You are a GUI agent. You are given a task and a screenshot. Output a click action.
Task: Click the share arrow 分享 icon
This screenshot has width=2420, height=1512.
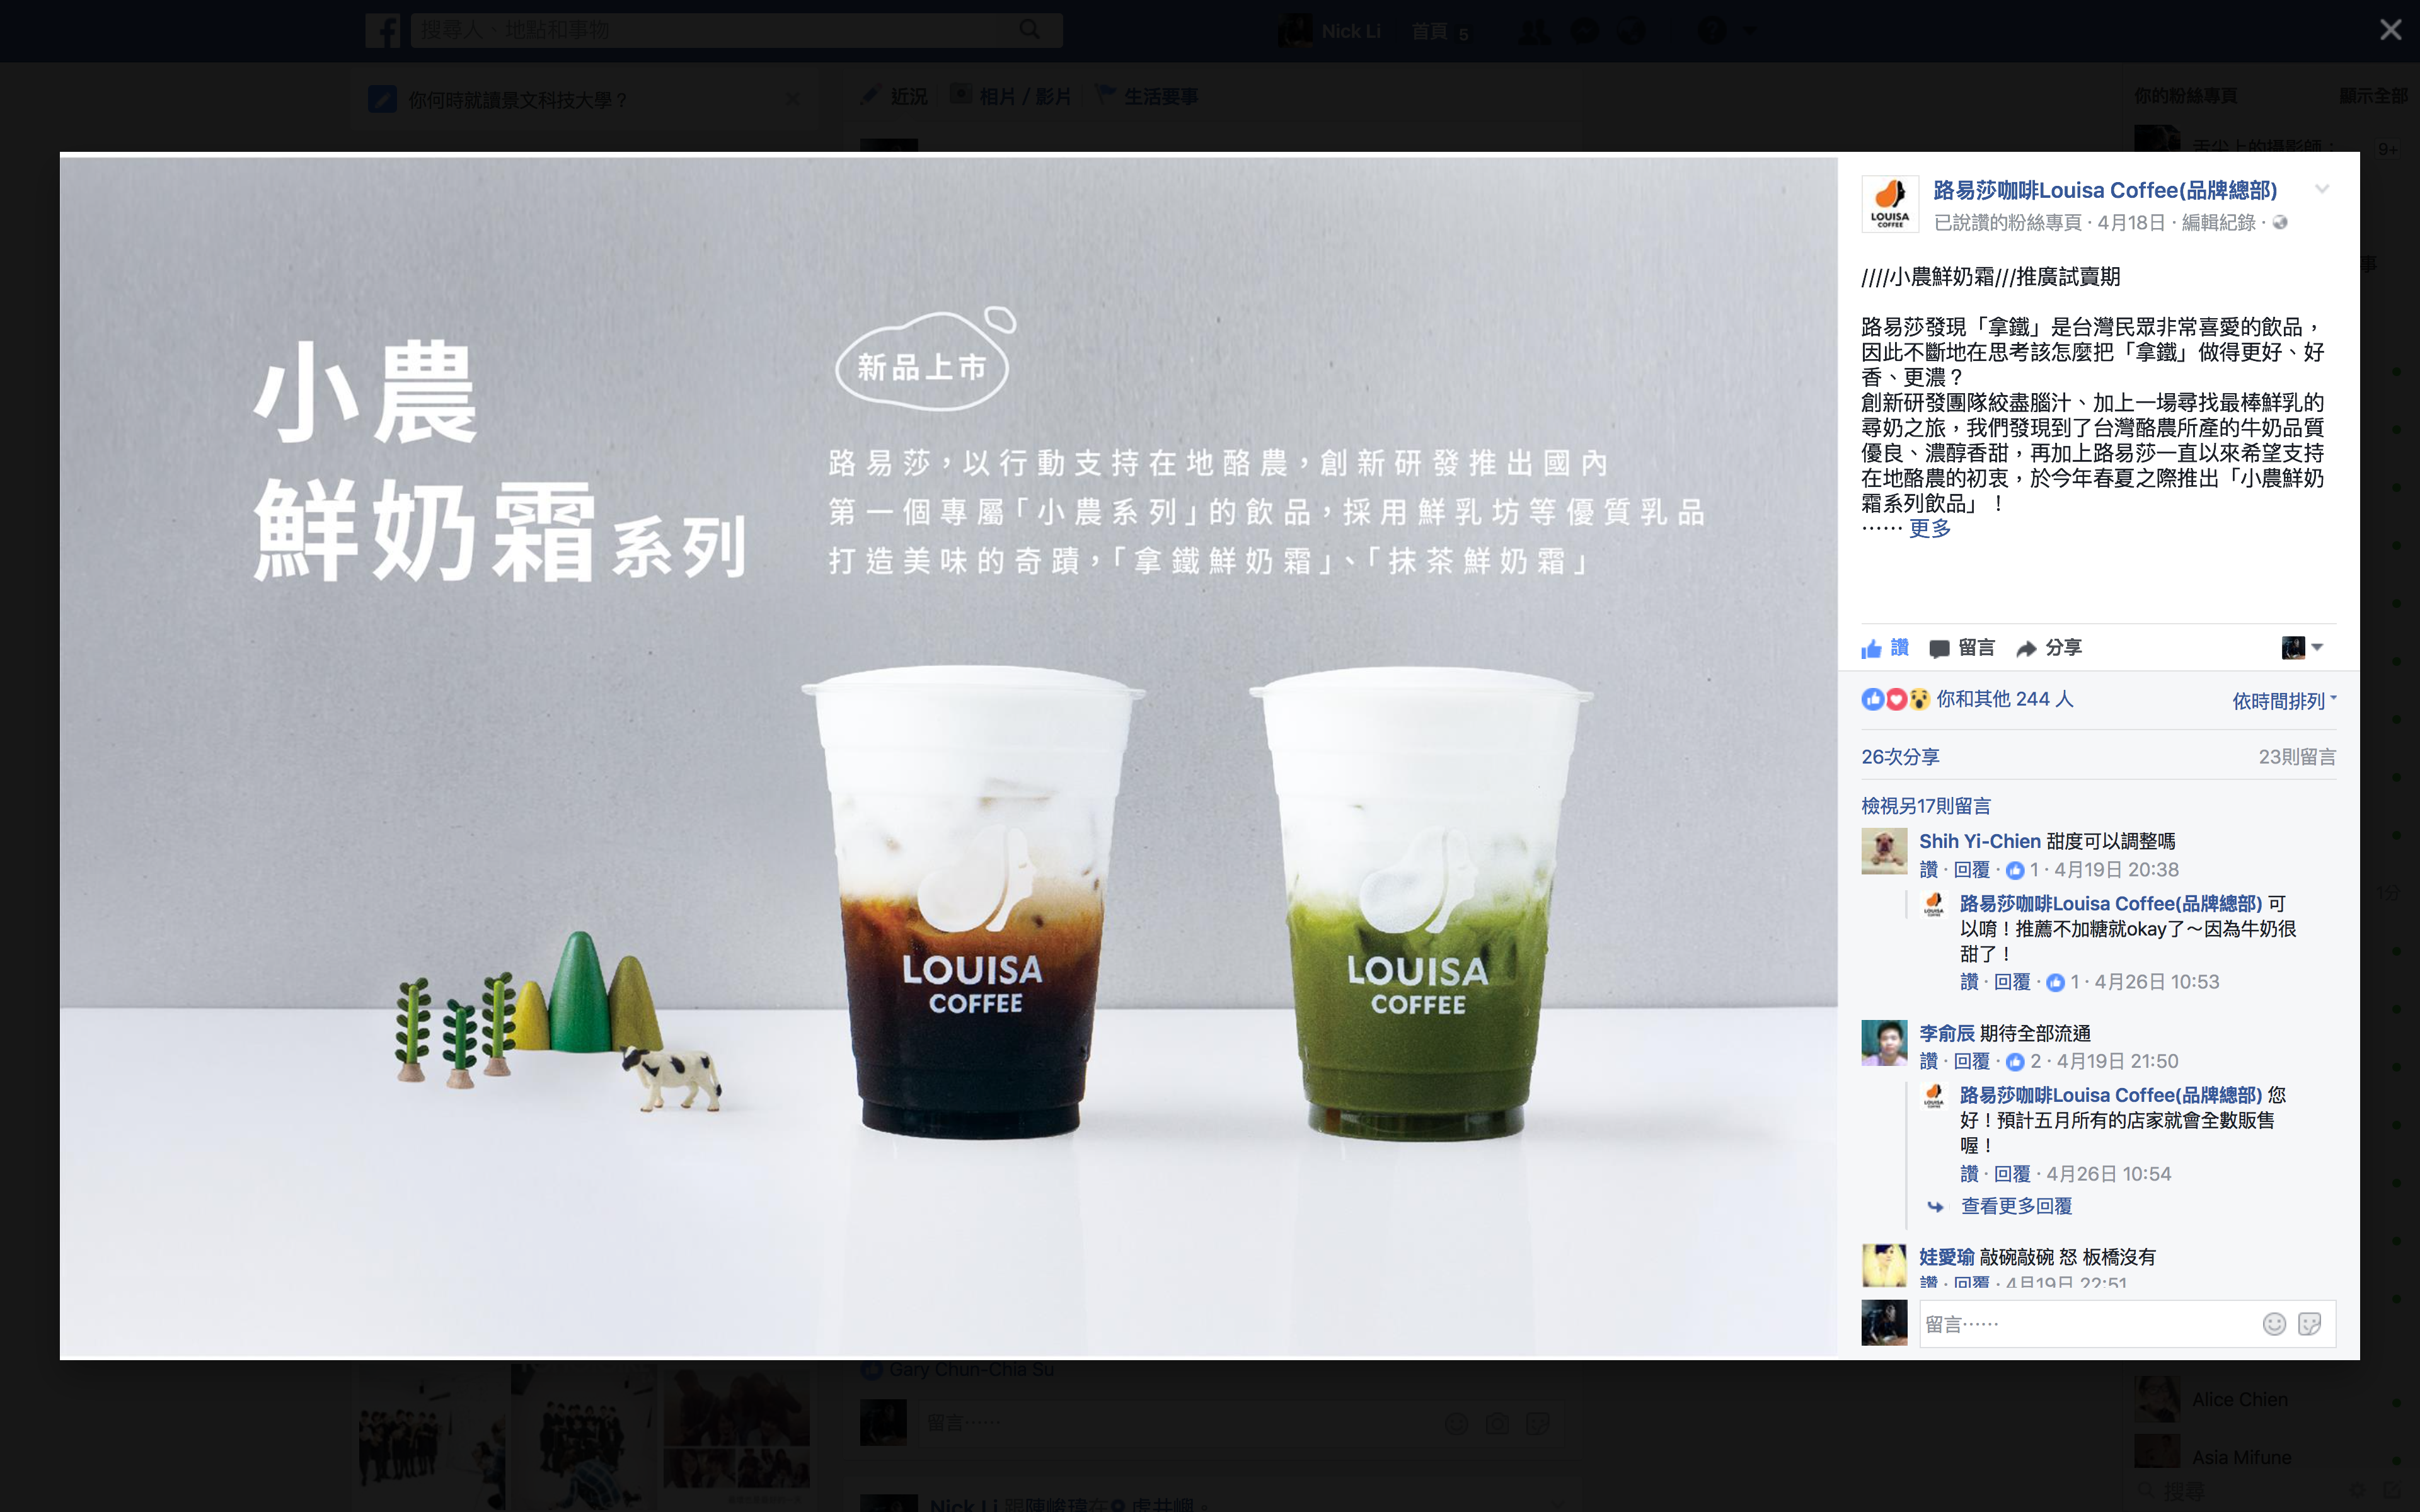point(2026,649)
